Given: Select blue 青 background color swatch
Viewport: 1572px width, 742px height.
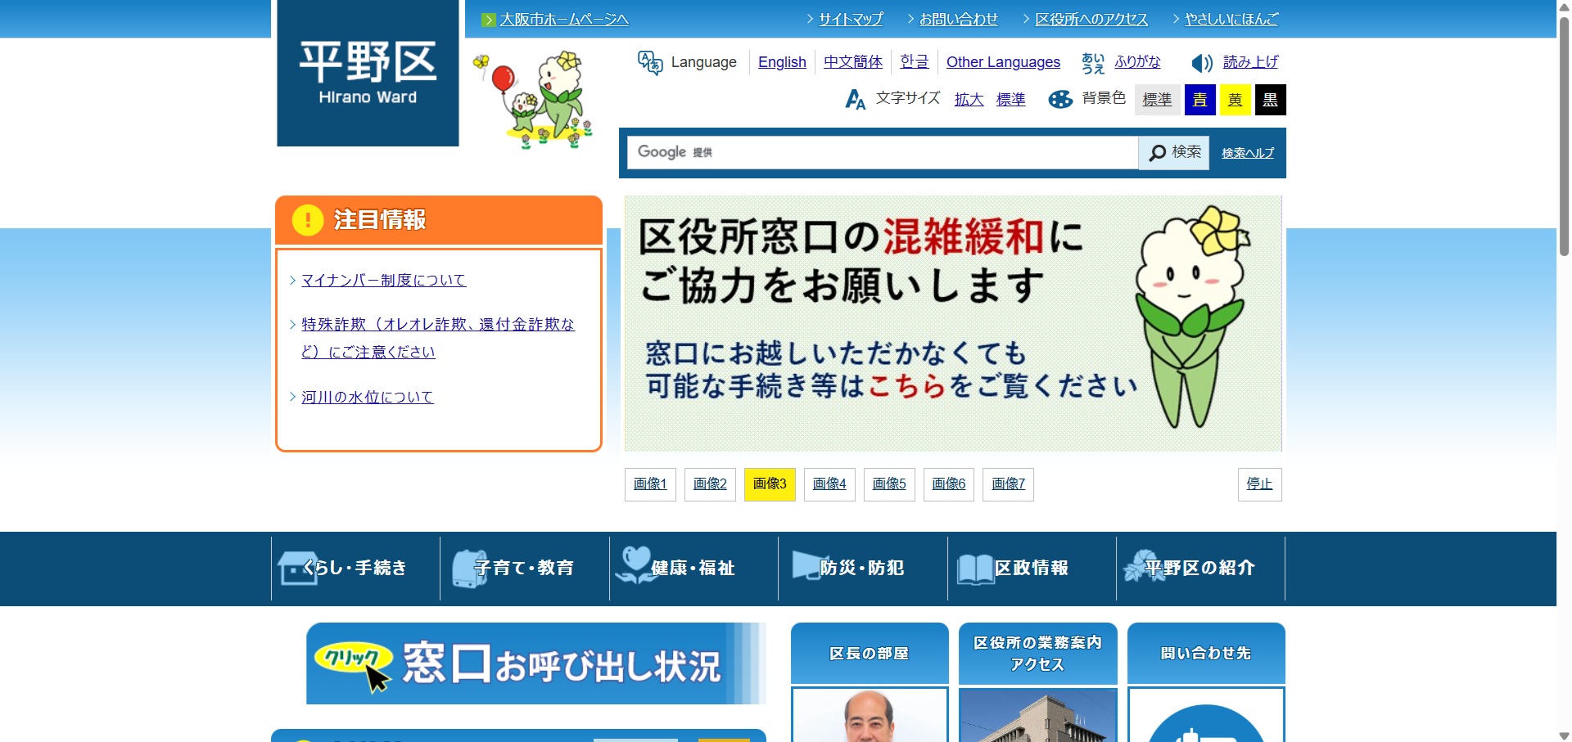Looking at the screenshot, I should [1199, 100].
